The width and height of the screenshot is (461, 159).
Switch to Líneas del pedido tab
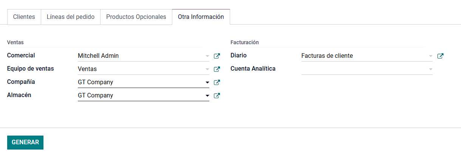(x=70, y=17)
